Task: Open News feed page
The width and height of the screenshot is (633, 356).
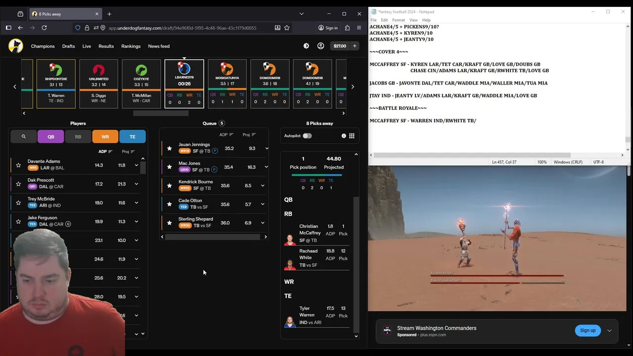Action: (x=159, y=46)
